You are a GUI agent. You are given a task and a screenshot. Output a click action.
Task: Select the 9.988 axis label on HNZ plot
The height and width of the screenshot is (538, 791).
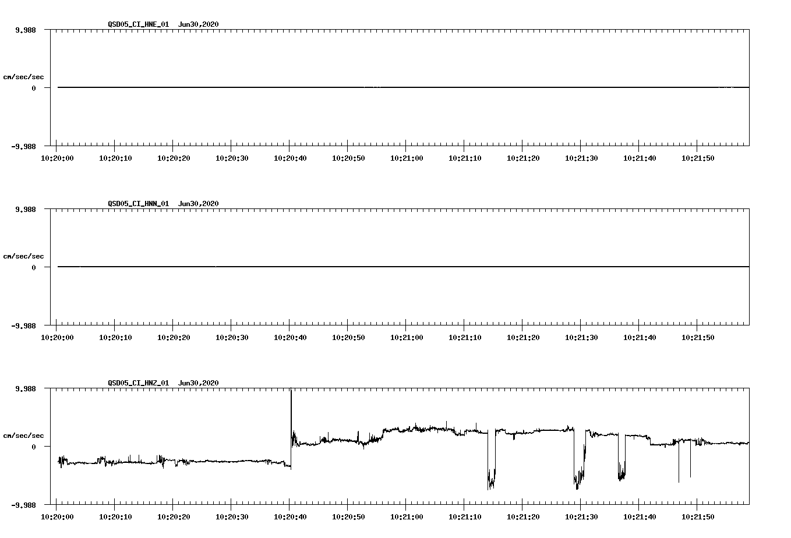25,388
